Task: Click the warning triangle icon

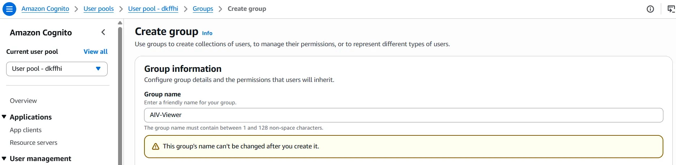Action: pyautogui.click(x=156, y=146)
